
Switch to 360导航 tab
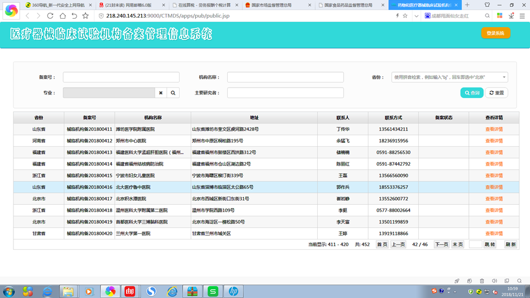click(x=58, y=5)
